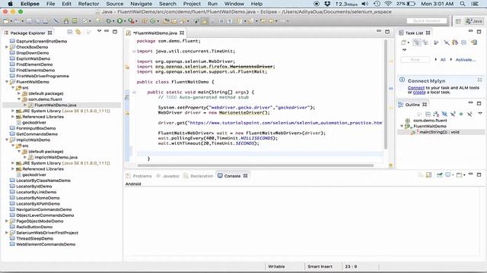The image size is (487, 273).
Task: Open the Outline view menu triangle
Action: 480,113
